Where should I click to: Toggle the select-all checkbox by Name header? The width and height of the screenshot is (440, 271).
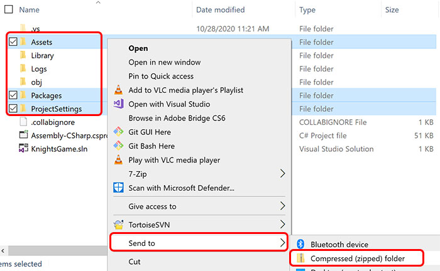[x=9, y=9]
